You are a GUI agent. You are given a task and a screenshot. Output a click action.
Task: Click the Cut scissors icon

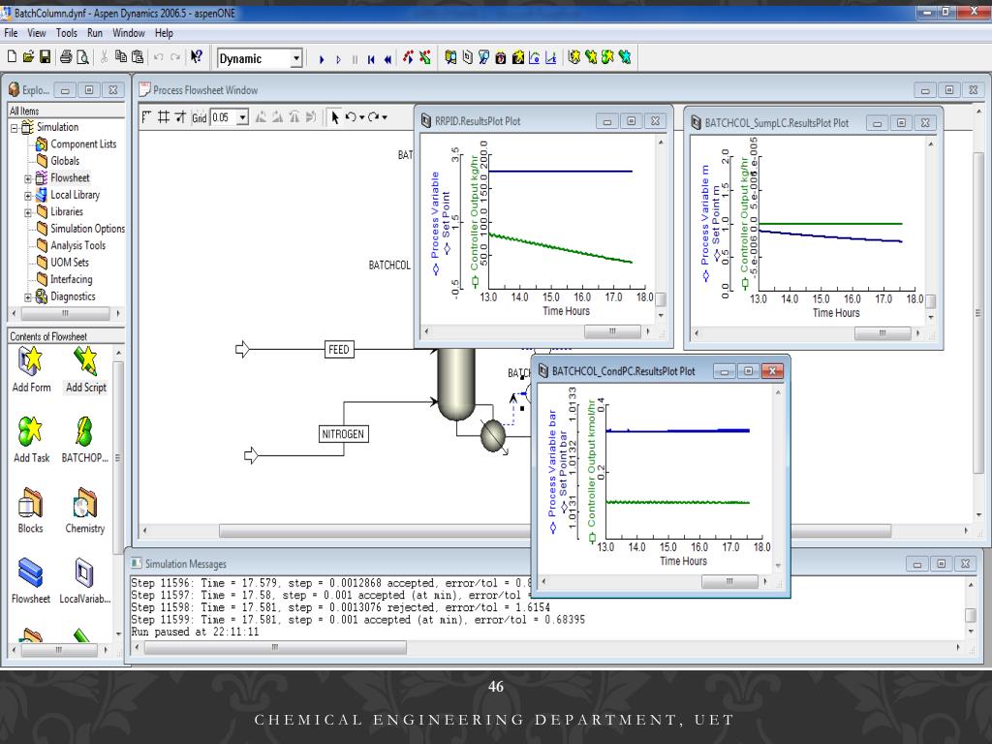tap(104, 57)
